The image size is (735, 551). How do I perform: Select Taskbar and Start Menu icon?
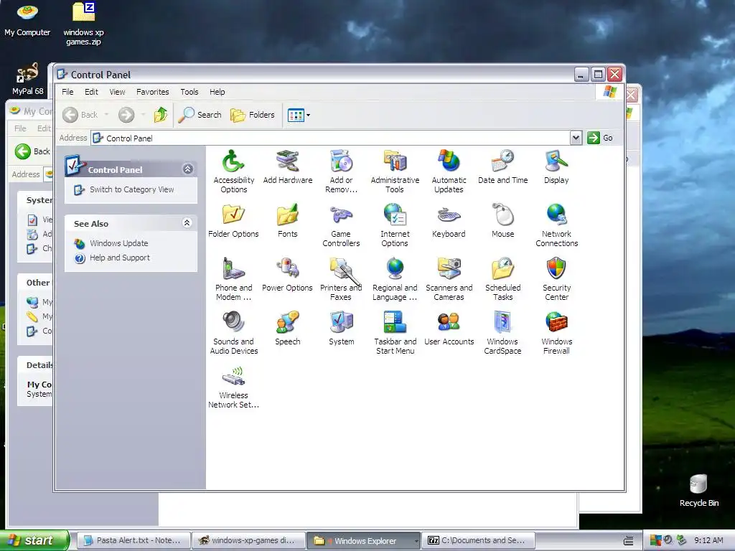[x=395, y=333]
